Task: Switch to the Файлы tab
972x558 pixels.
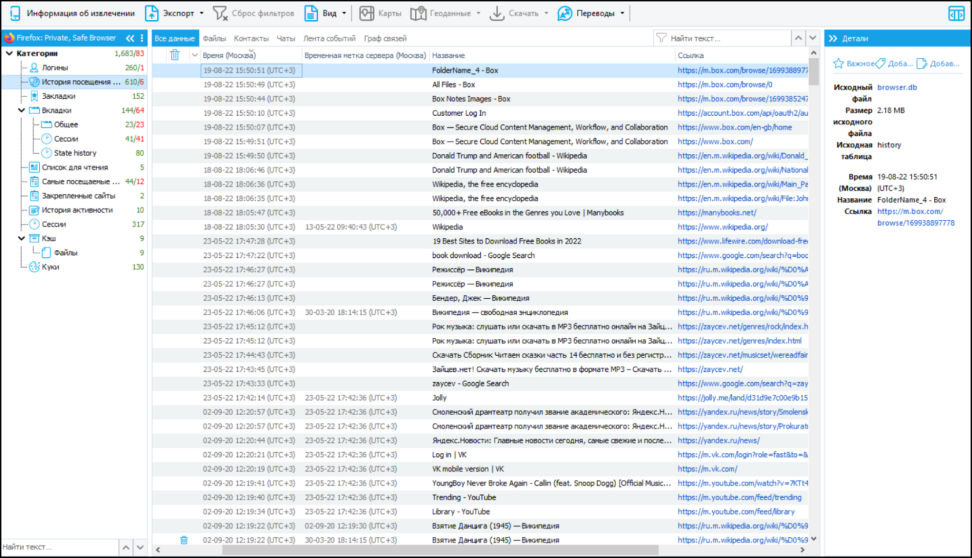Action: [214, 38]
